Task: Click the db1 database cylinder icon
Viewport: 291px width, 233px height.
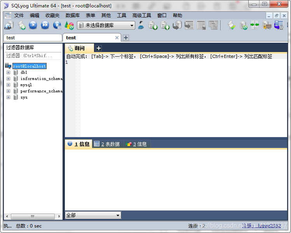Action: click(16, 72)
